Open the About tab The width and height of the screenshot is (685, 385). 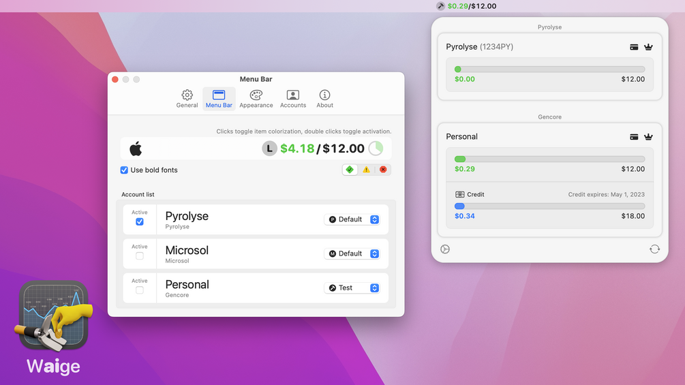tap(324, 99)
